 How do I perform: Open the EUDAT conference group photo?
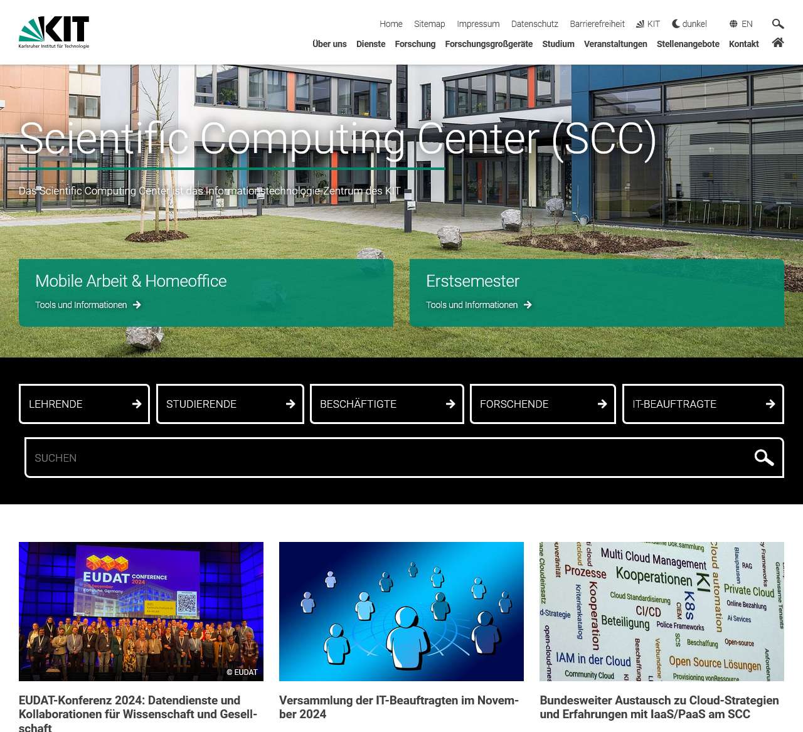(141, 612)
